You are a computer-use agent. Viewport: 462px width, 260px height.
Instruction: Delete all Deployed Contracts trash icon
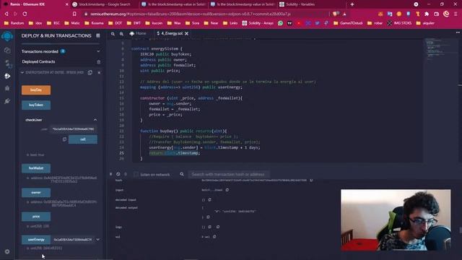click(x=99, y=62)
